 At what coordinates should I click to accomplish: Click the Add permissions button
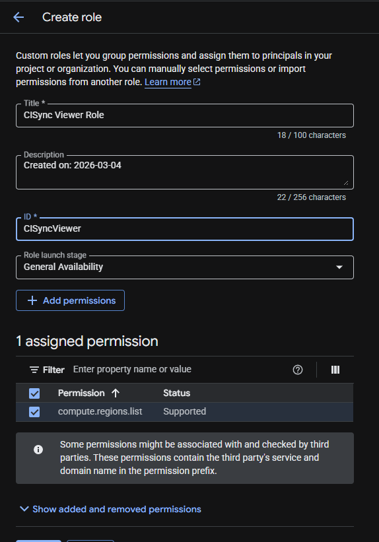[x=70, y=300]
